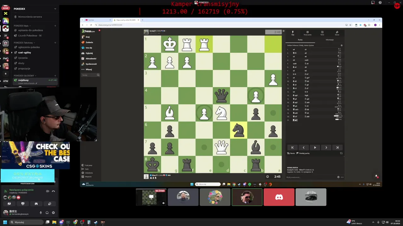Open the ogłoszenia-pokedex channel
The height and width of the screenshot is (226, 403).
point(29,47)
